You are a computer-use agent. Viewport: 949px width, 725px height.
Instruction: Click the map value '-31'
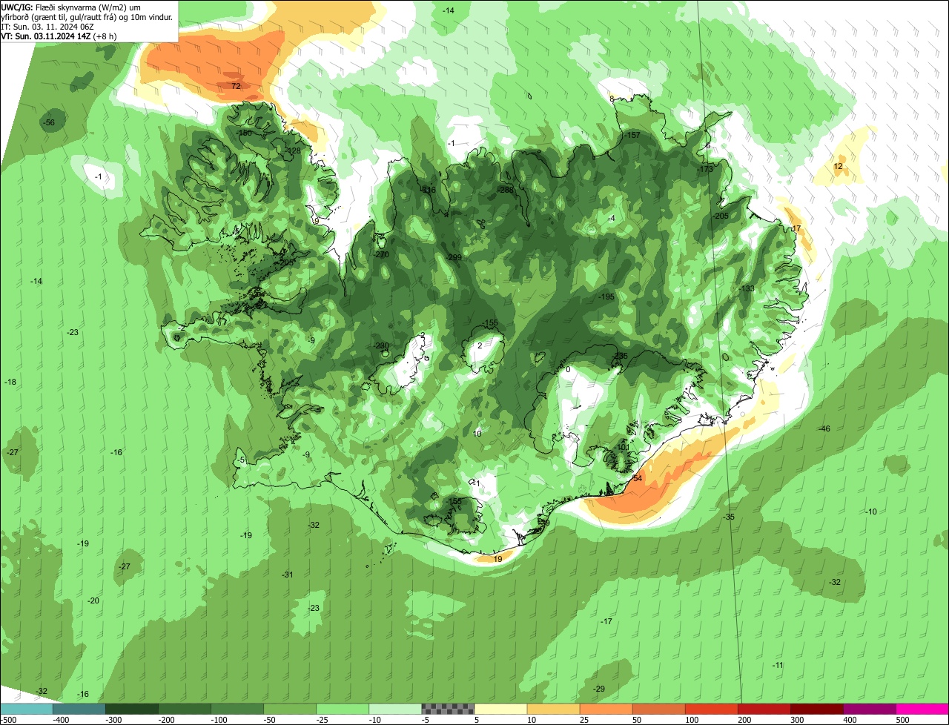pos(288,575)
